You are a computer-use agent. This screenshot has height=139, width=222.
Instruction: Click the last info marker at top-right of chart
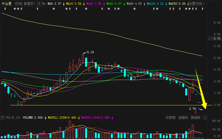(x=202, y=9)
